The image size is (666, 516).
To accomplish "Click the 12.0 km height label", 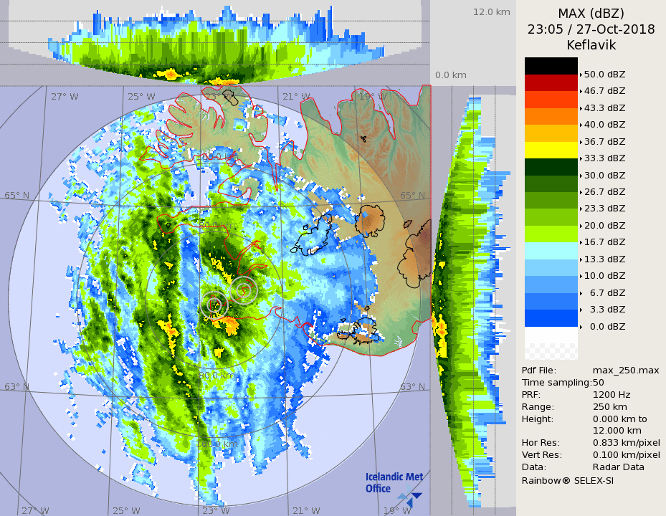I will (491, 12).
